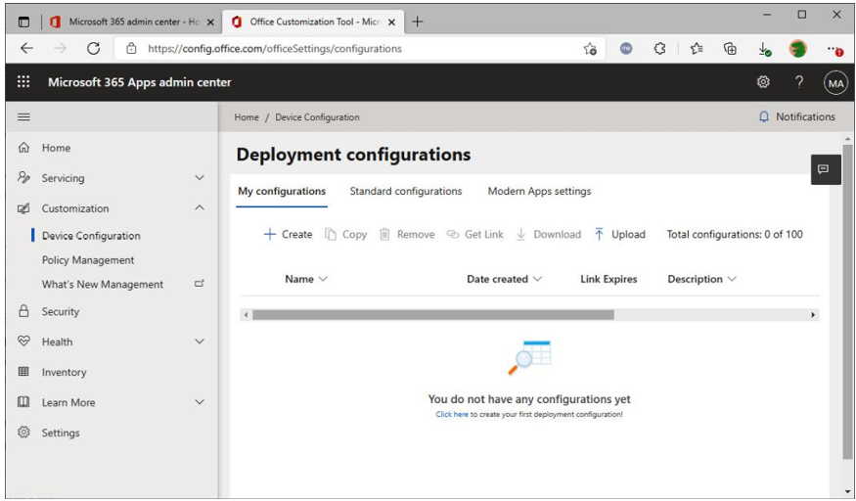
Task: Open the browser extensions puzzle icon
Action: [x=660, y=49]
